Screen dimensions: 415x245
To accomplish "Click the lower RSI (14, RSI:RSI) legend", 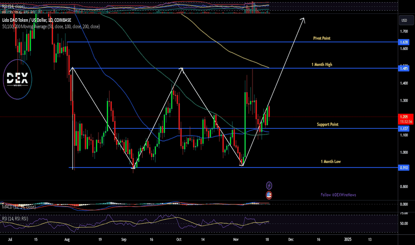I will coord(15,219).
